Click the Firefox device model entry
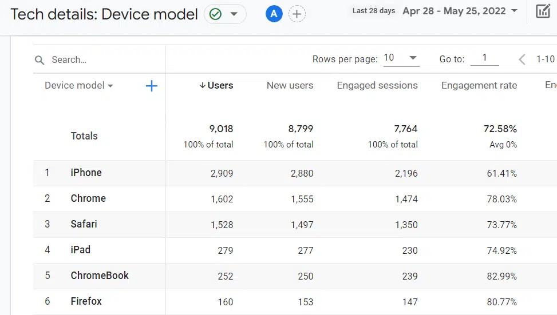This screenshot has height=315, width=557. [x=86, y=301]
